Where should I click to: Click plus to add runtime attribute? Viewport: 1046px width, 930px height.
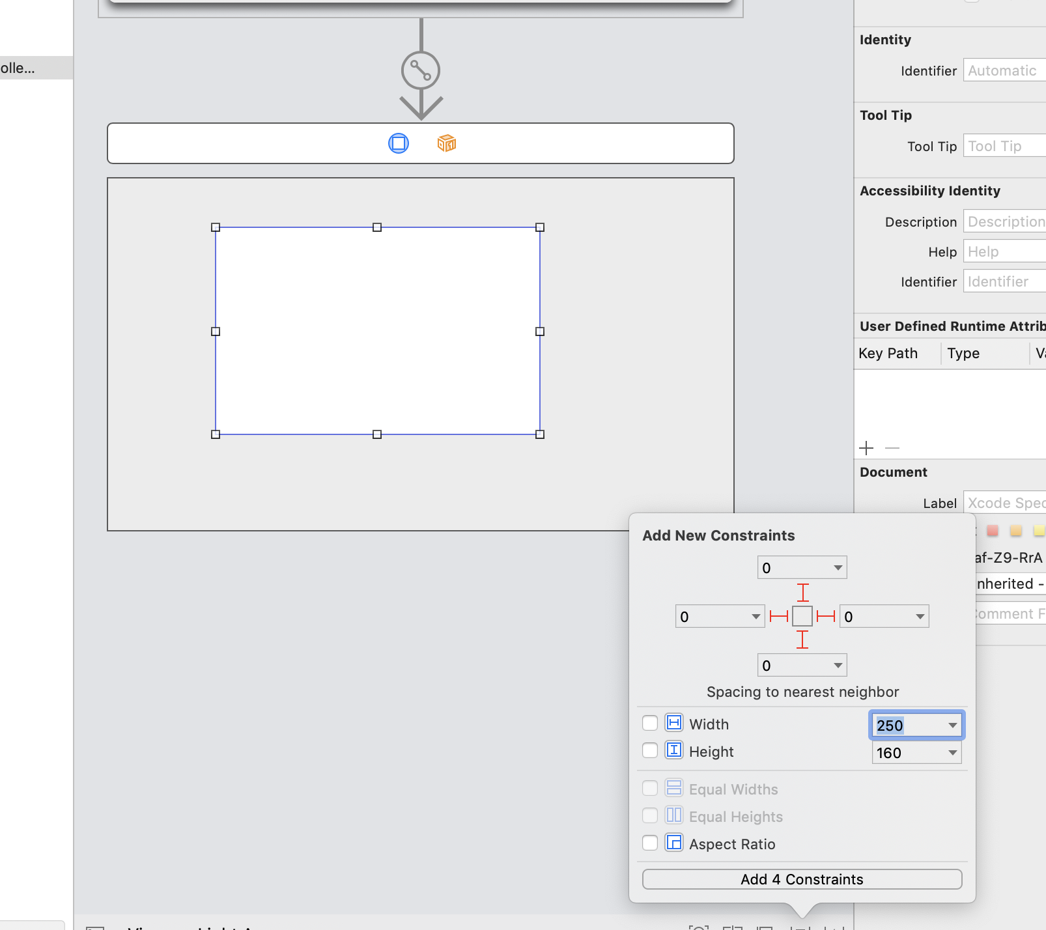click(x=866, y=448)
